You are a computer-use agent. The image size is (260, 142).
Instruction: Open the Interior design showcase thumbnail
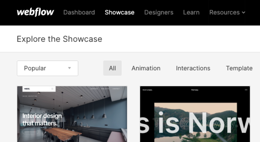[x=72, y=114]
